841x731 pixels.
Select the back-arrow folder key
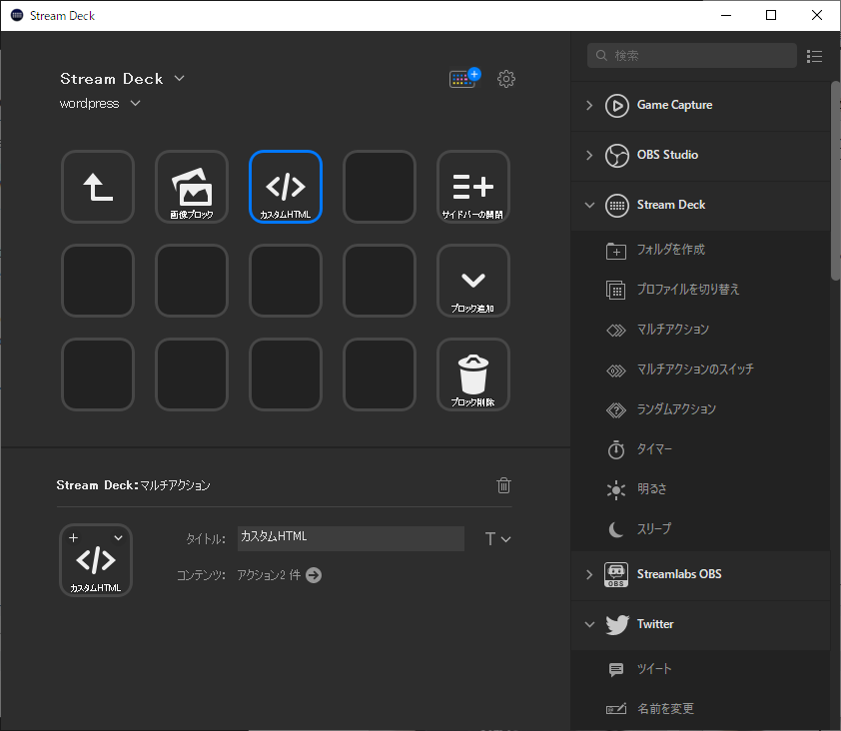[x=98, y=187]
